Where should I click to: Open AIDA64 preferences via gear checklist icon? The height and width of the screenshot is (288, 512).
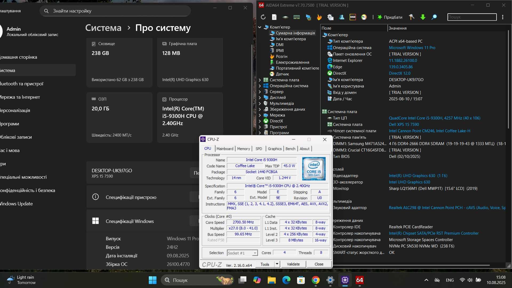(330, 17)
